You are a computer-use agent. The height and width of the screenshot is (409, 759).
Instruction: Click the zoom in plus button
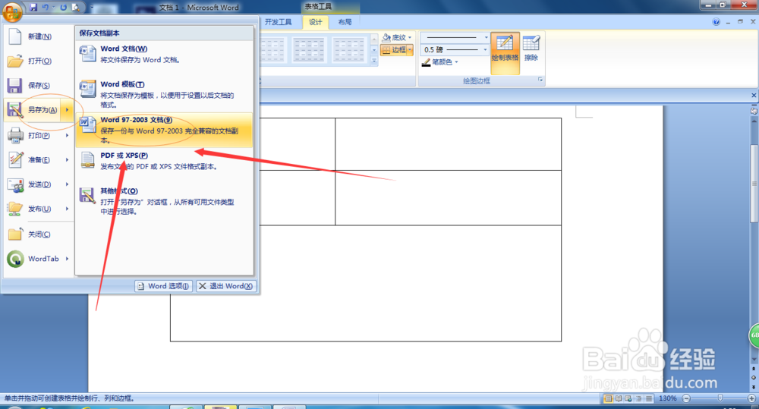[751, 398]
